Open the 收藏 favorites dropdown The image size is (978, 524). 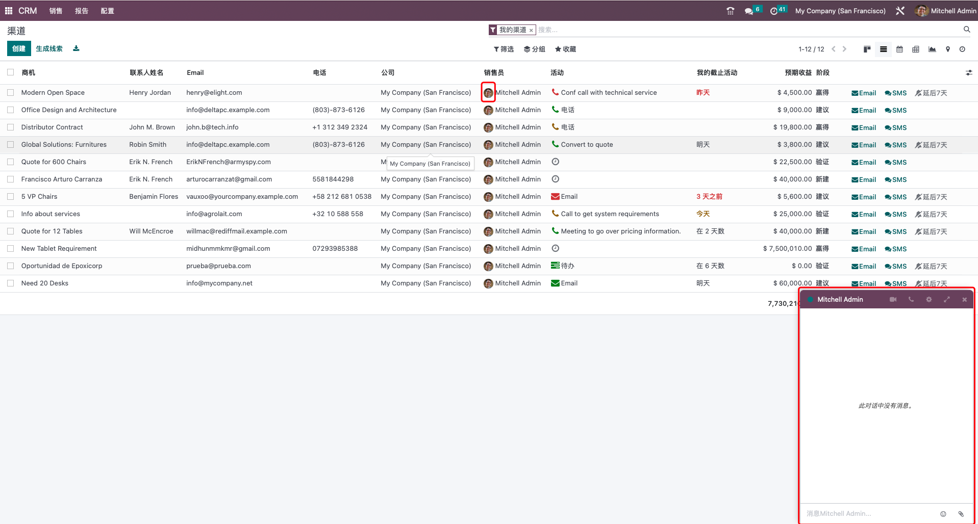coord(565,49)
